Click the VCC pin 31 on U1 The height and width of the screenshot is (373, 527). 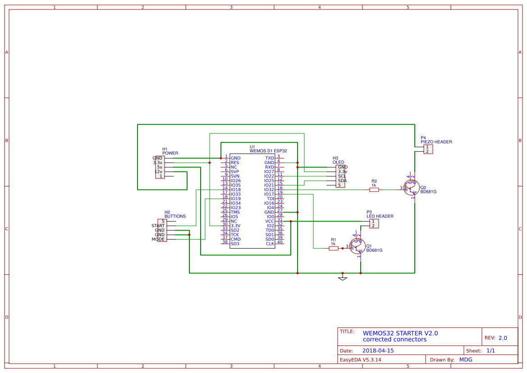point(270,221)
